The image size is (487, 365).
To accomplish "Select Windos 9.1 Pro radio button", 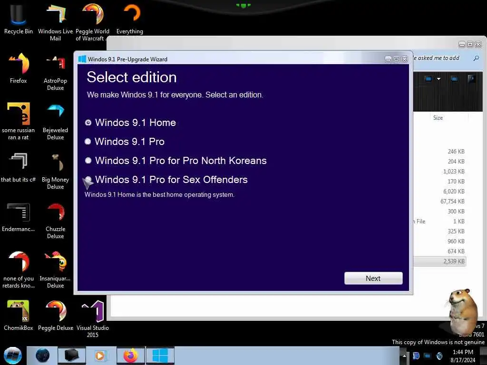I will [x=88, y=142].
